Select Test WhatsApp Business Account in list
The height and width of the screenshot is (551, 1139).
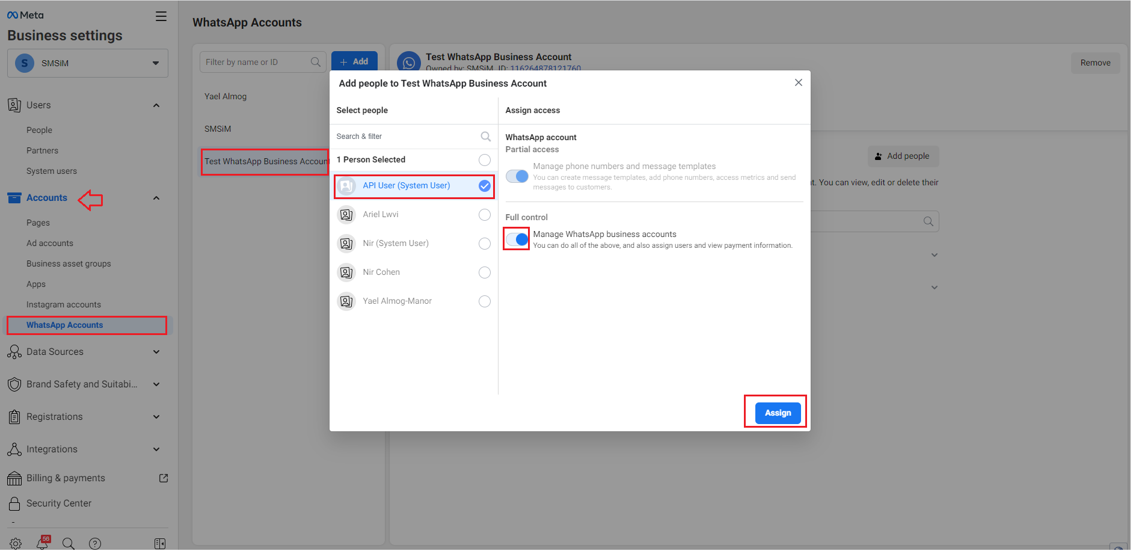coord(265,162)
